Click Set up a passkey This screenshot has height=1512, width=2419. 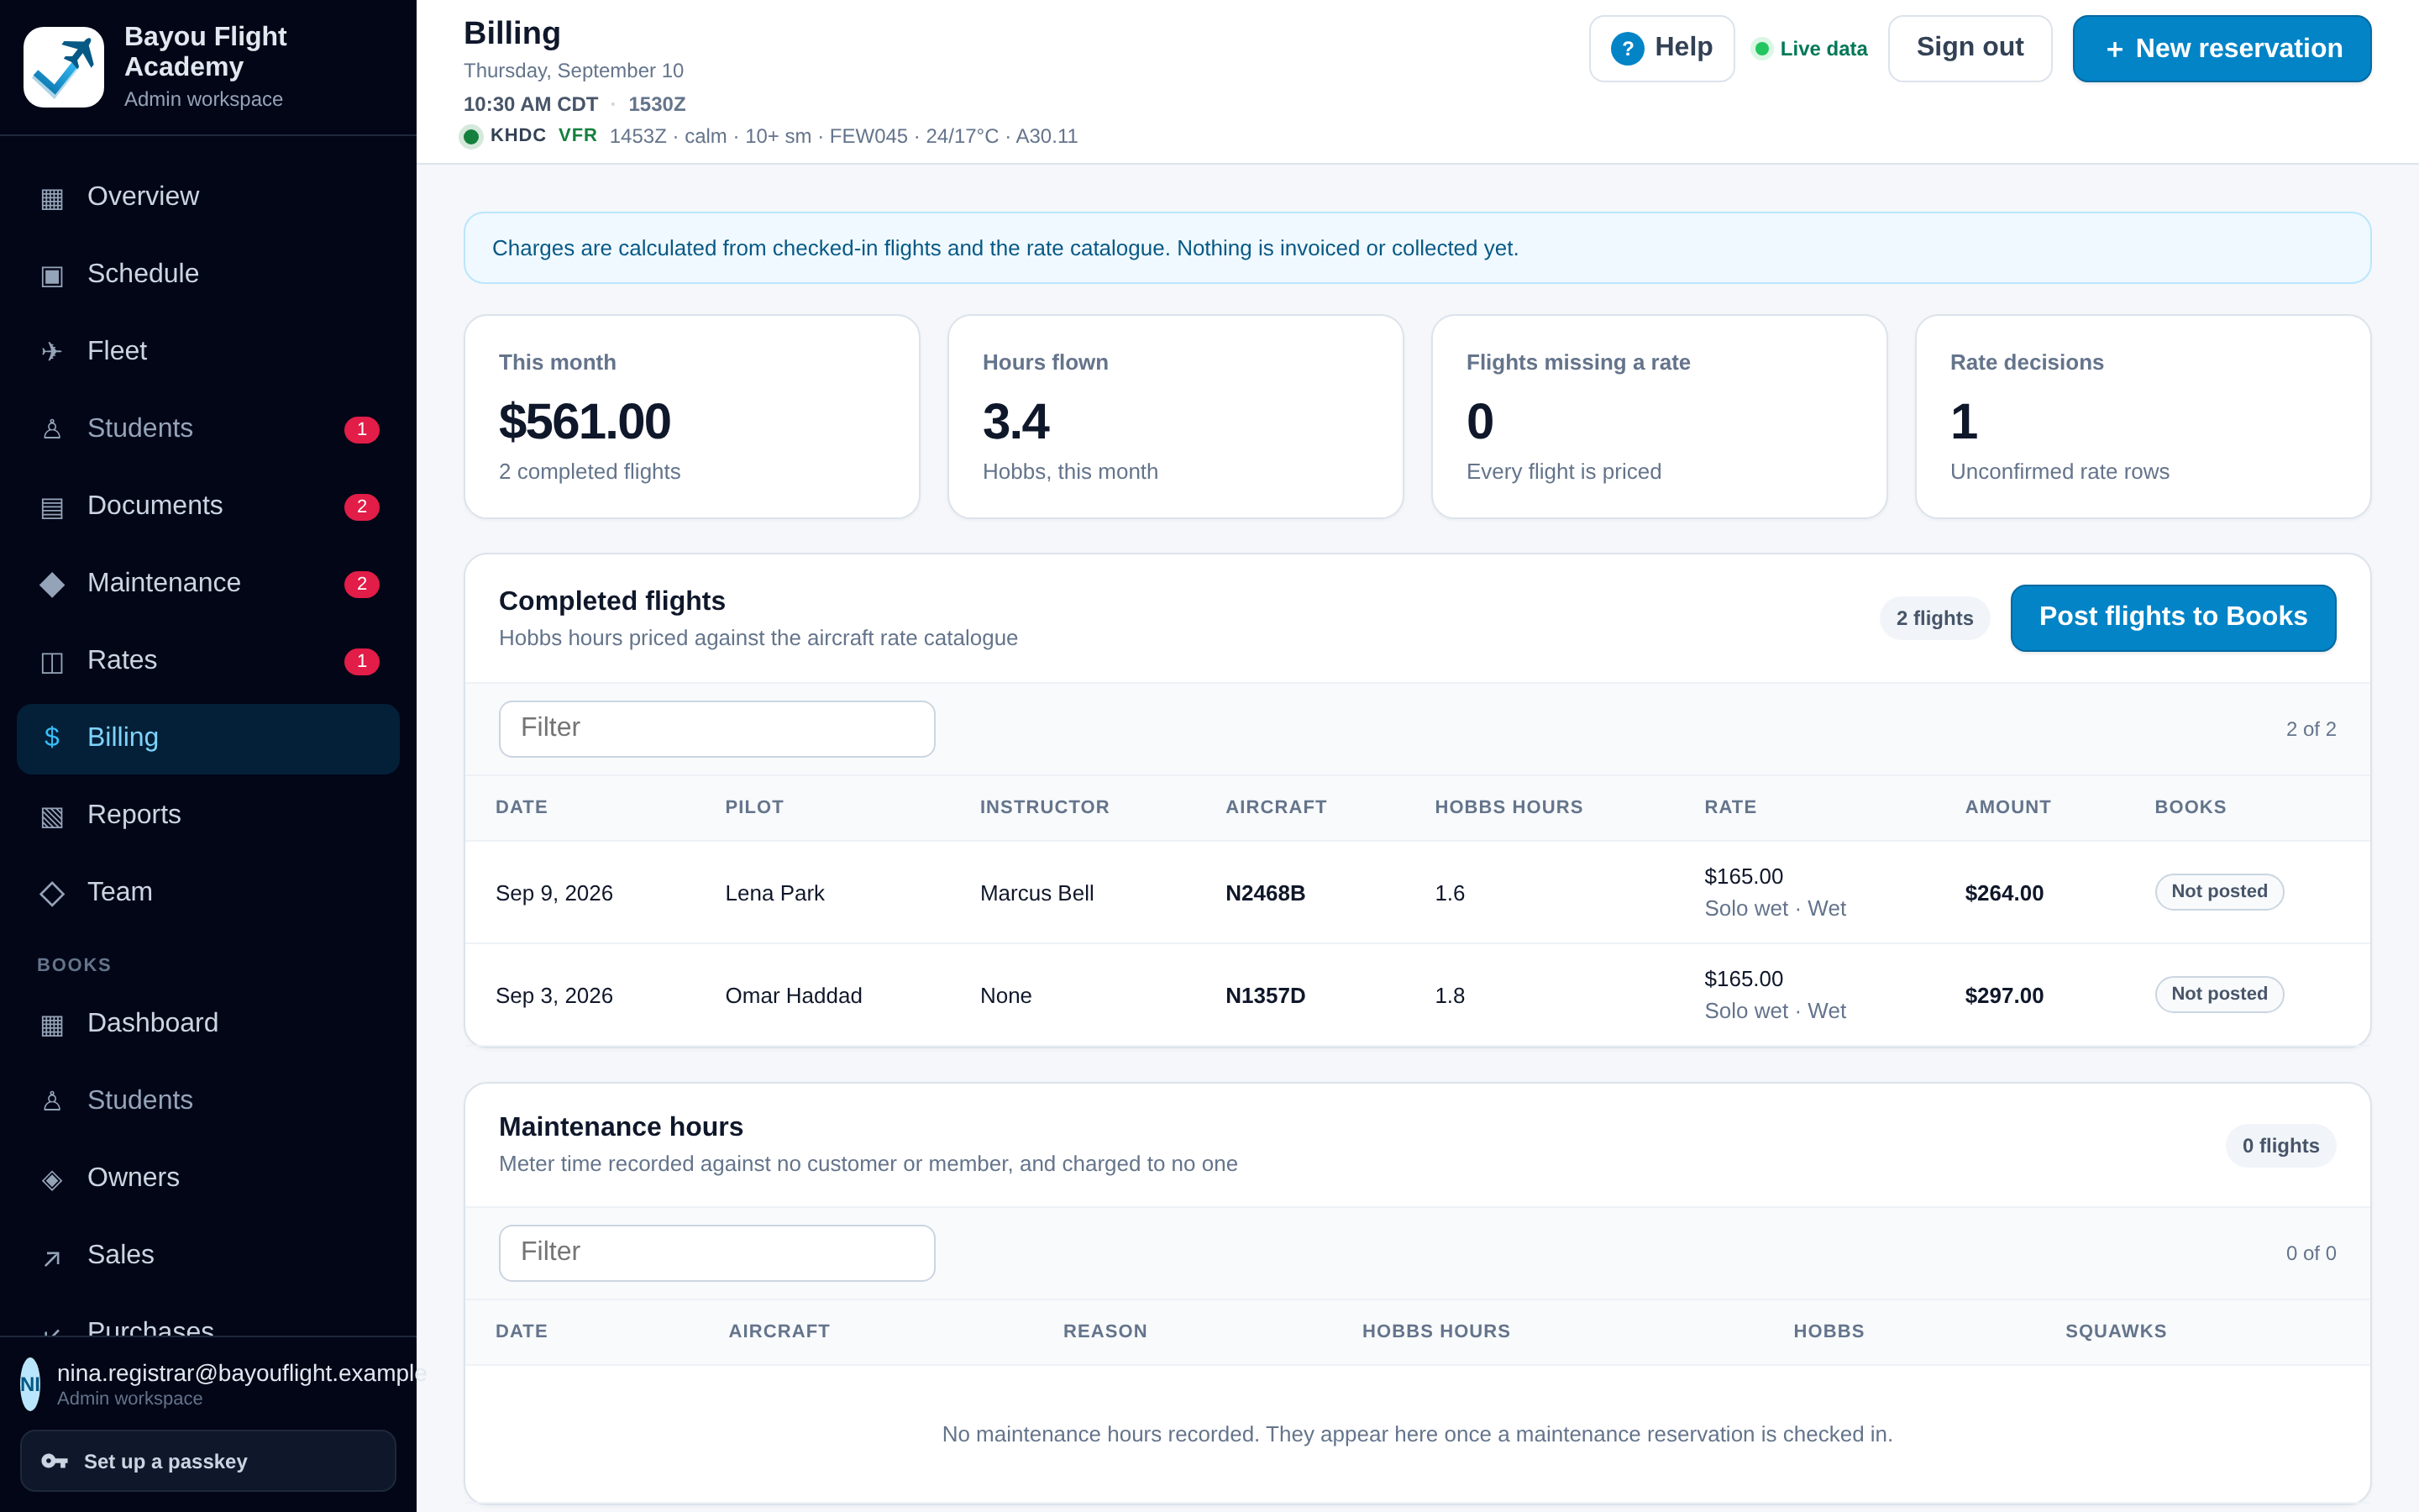(x=208, y=1461)
